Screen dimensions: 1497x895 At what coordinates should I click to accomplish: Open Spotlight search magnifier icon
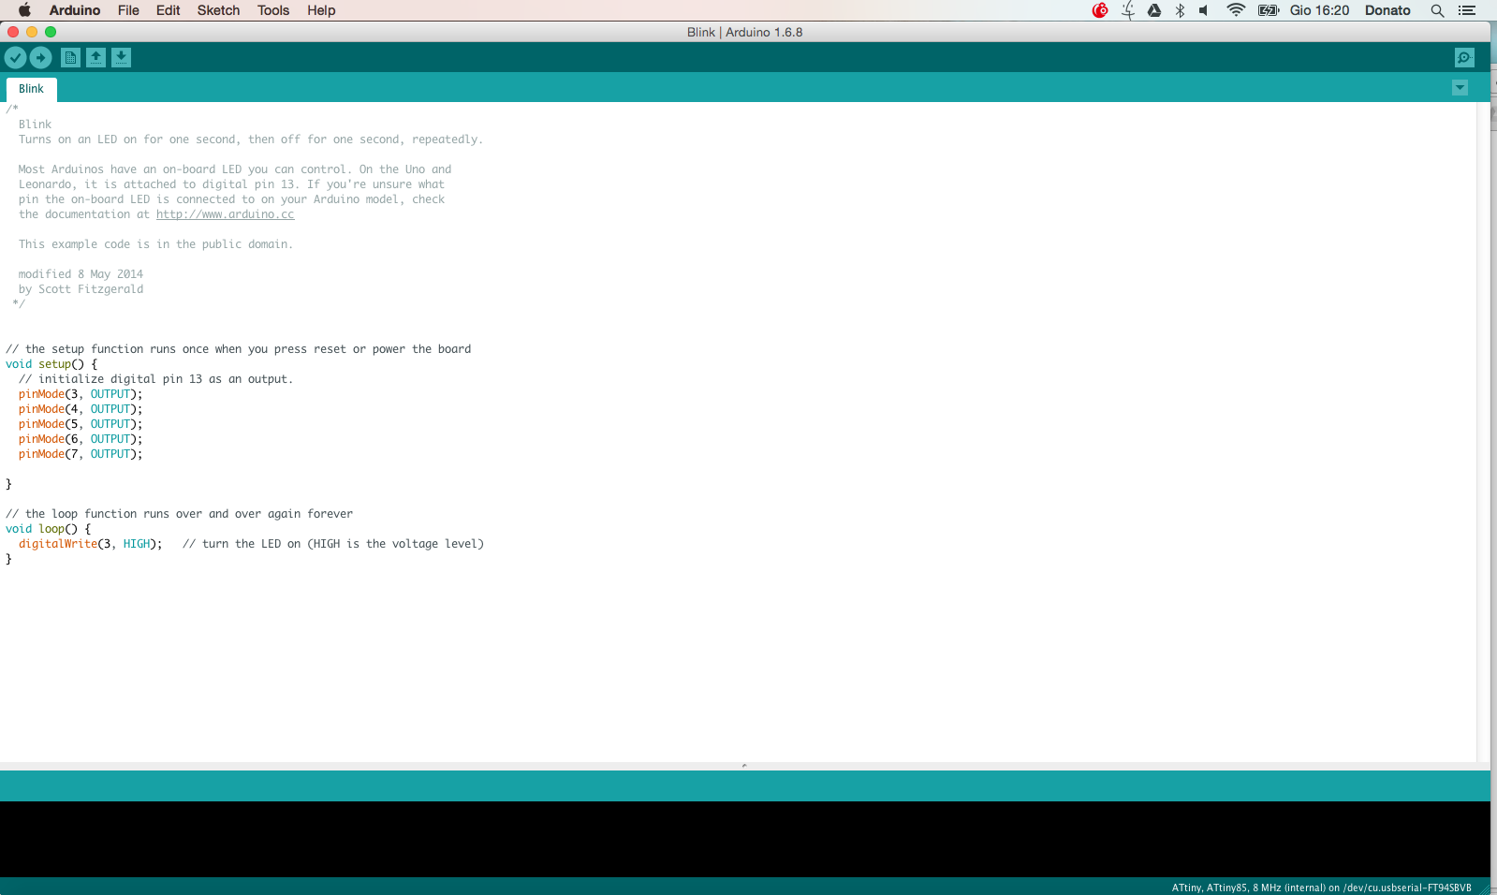[x=1437, y=10]
